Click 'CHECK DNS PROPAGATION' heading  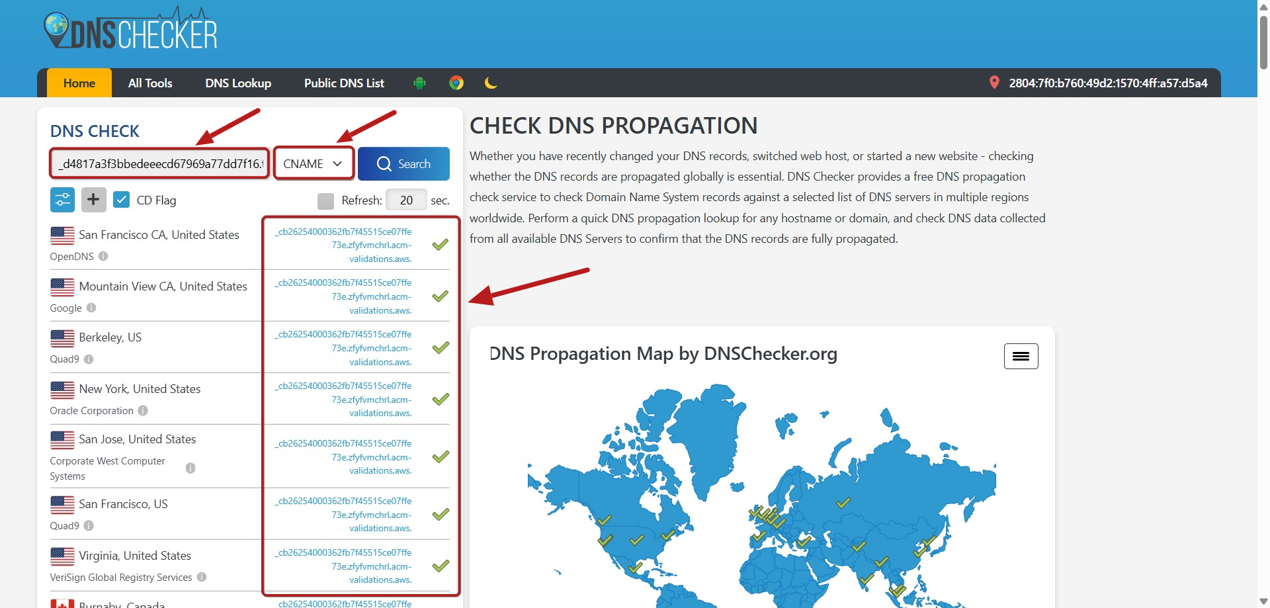tap(614, 126)
